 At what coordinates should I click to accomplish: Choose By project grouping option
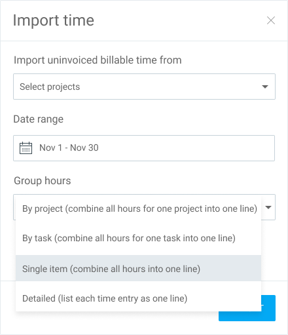coord(138,208)
